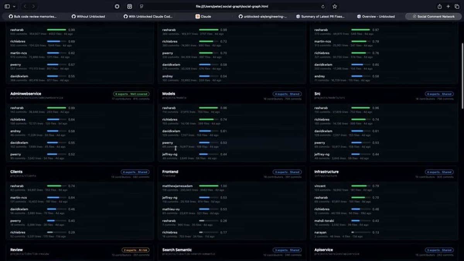
Task: Open matthewjamesadam in Frontend card
Action: coord(177,186)
